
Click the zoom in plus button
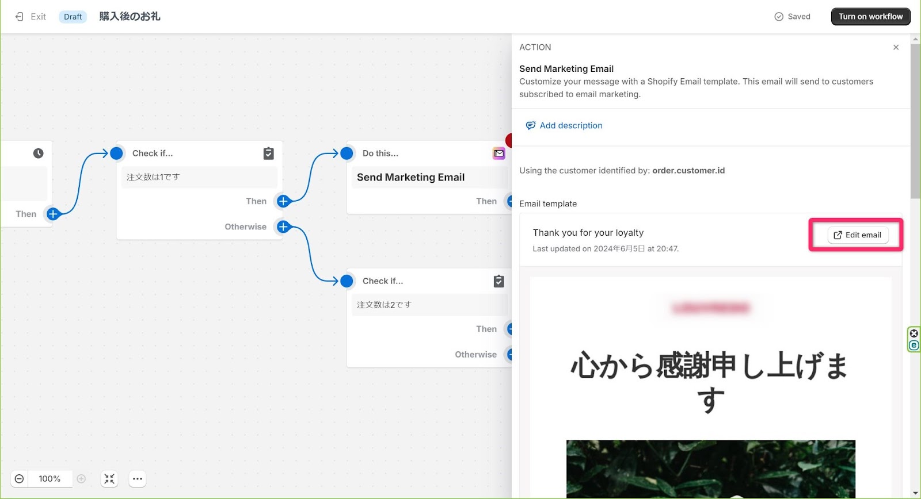81,479
